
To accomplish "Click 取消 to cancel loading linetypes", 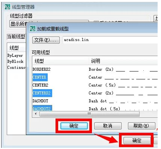I will point(108,126).
